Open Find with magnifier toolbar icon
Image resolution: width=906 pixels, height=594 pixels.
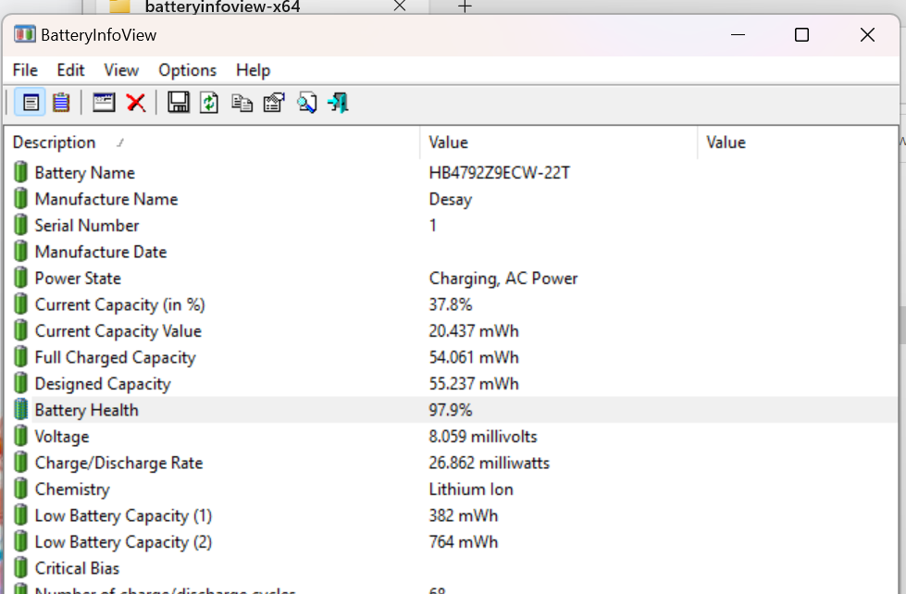pyautogui.click(x=307, y=103)
